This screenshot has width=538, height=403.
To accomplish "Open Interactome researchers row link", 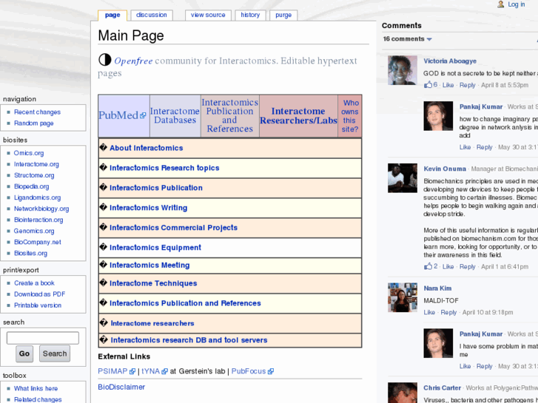I will [152, 323].
